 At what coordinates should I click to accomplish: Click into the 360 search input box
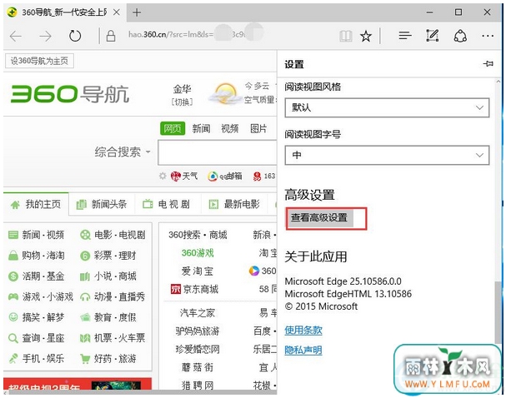point(218,152)
